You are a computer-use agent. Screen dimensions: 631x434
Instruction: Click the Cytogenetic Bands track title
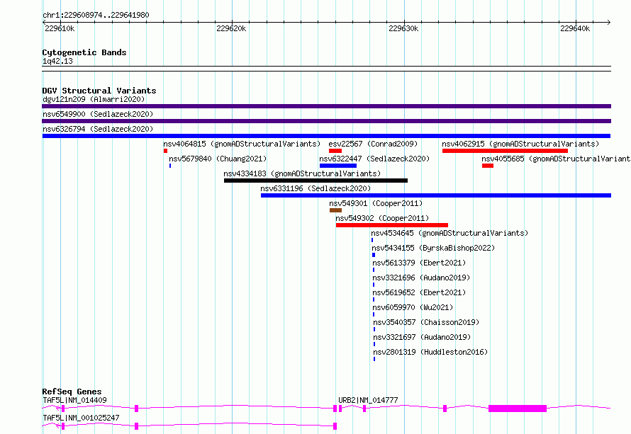84,52
